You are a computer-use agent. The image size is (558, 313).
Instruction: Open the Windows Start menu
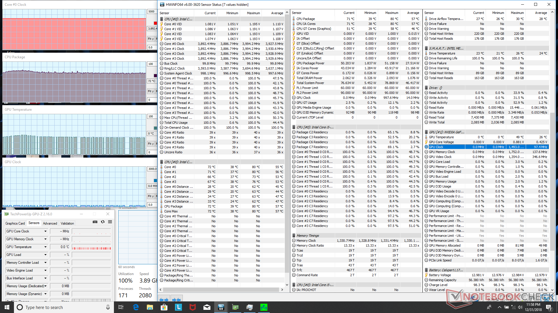coord(7,307)
